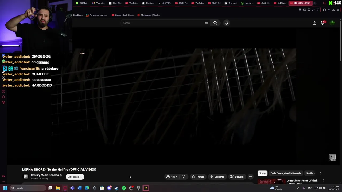The image size is (342, 192).
Task: Open Word from the taskbar
Action: (80, 188)
